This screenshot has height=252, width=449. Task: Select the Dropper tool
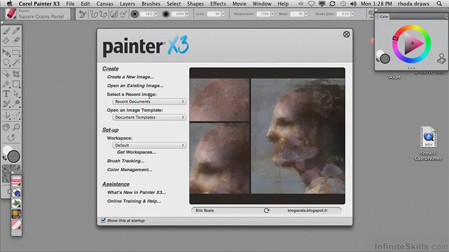[x=16, y=31]
